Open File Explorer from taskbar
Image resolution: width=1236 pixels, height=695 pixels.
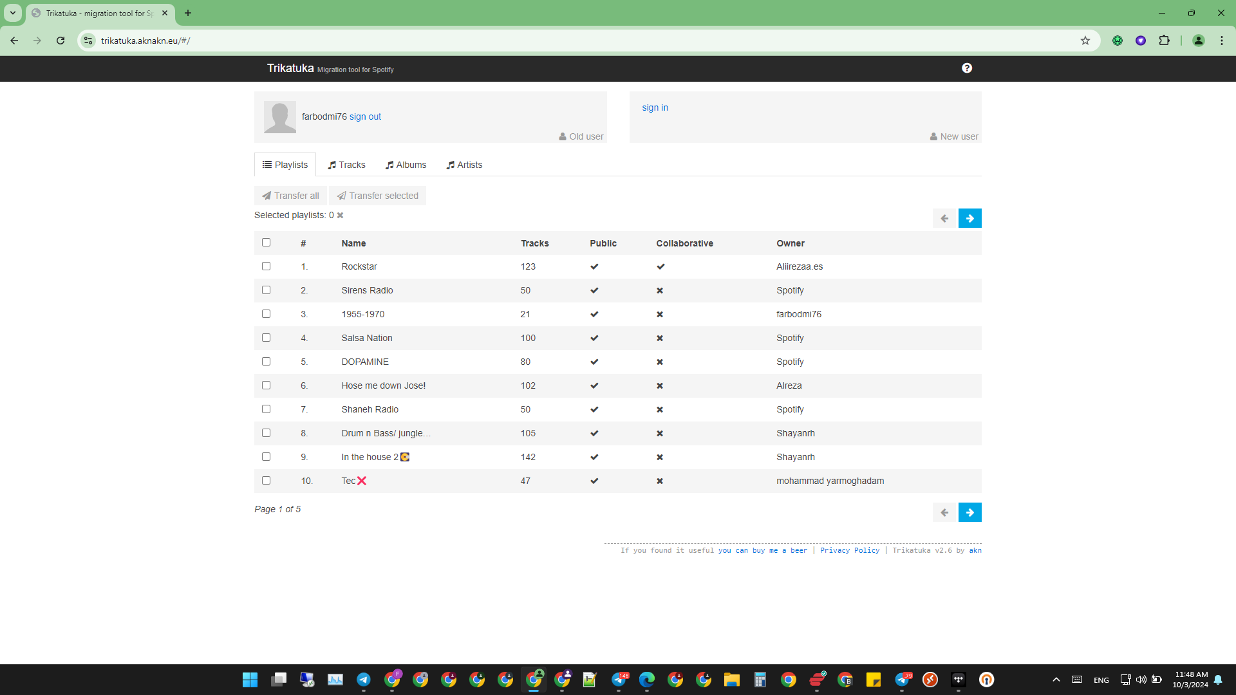pyautogui.click(x=732, y=680)
